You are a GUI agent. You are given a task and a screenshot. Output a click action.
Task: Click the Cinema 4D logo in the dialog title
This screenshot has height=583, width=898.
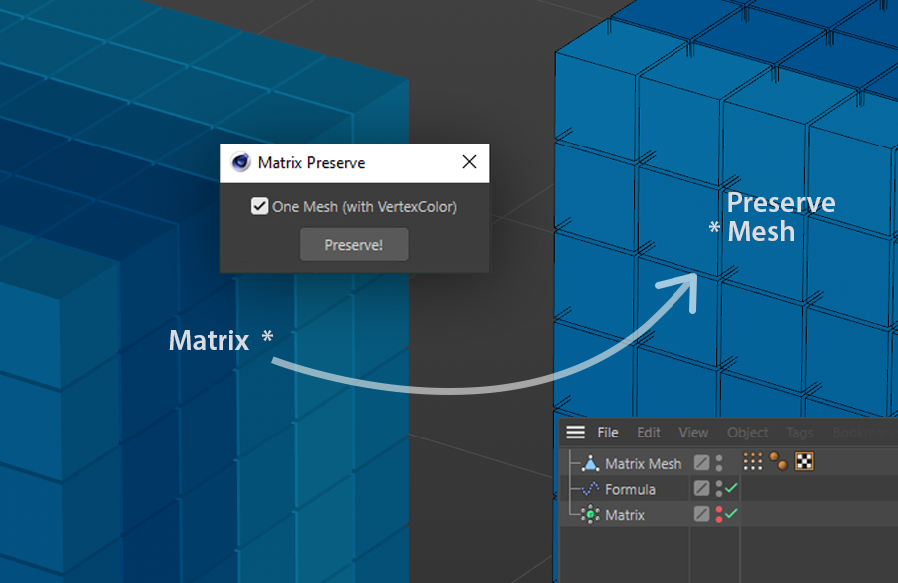pos(241,162)
